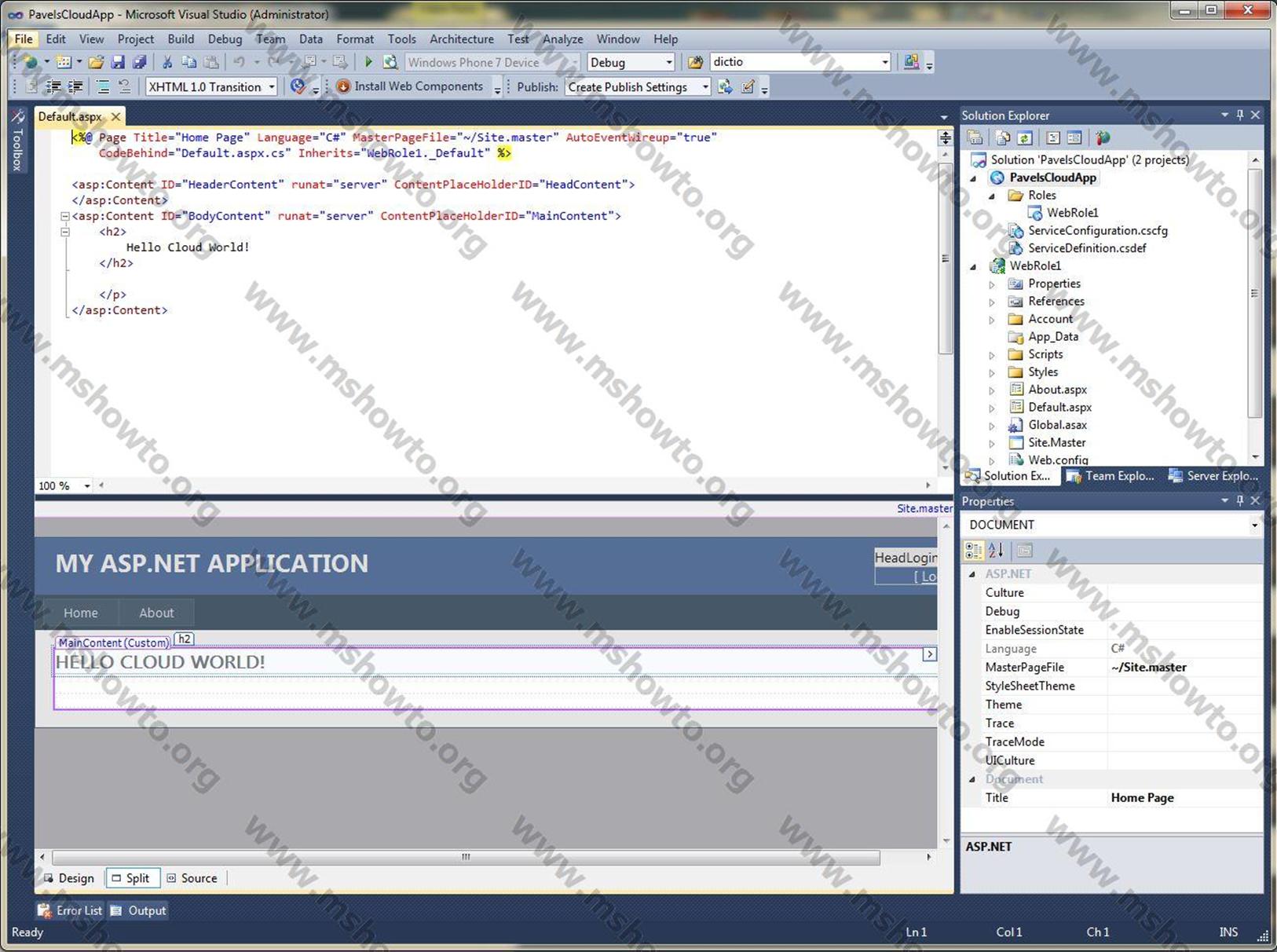Open Create Publish Settings dropdown
This screenshot has height=952, width=1277.
(x=705, y=86)
